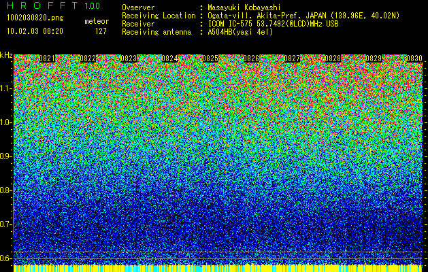The height and width of the screenshot is (272, 428).
Task: Click the meteor label
Action: [97, 21]
